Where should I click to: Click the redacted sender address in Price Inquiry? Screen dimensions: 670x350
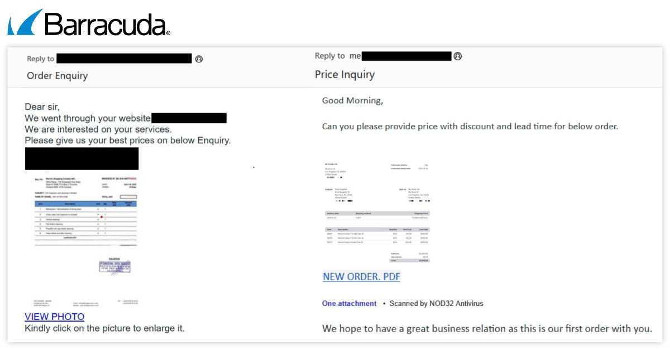[406, 56]
